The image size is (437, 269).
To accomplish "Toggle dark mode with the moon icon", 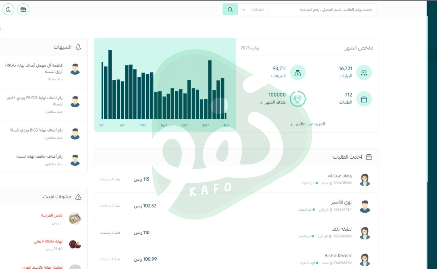I will [8, 9].
